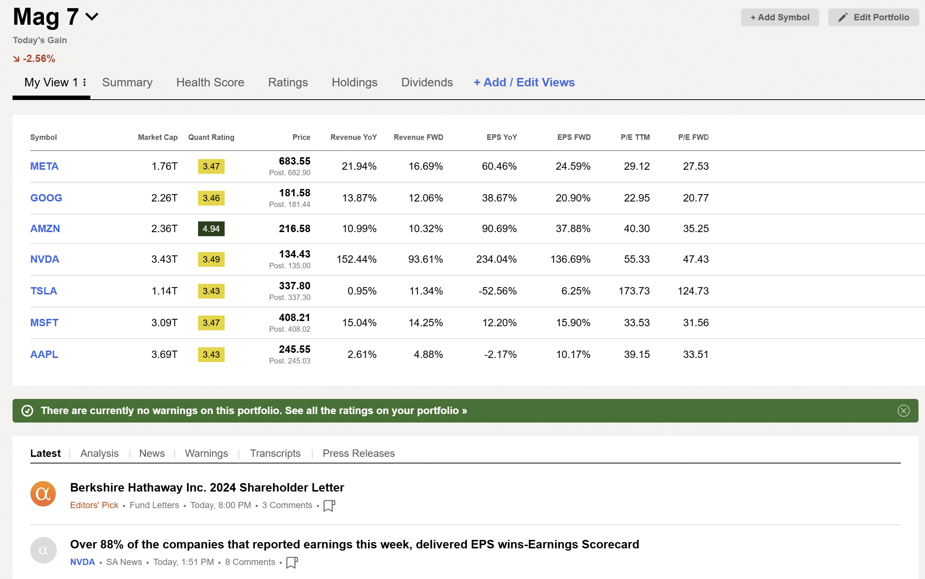Click the checkmark icon in the green banner
The image size is (925, 579).
[27, 410]
